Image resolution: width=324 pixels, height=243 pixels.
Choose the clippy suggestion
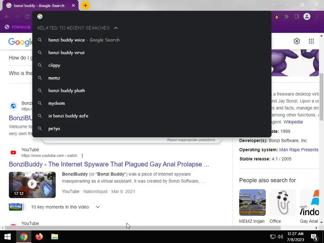(152, 65)
